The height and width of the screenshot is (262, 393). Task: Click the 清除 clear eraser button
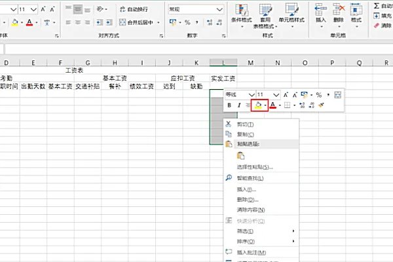point(383,26)
